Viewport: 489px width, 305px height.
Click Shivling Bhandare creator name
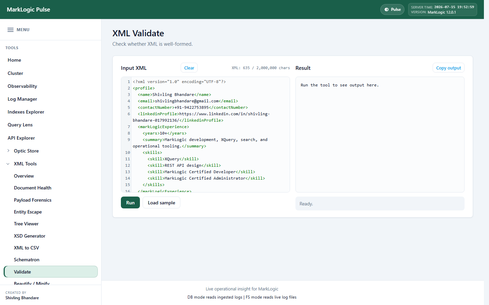click(x=22, y=298)
